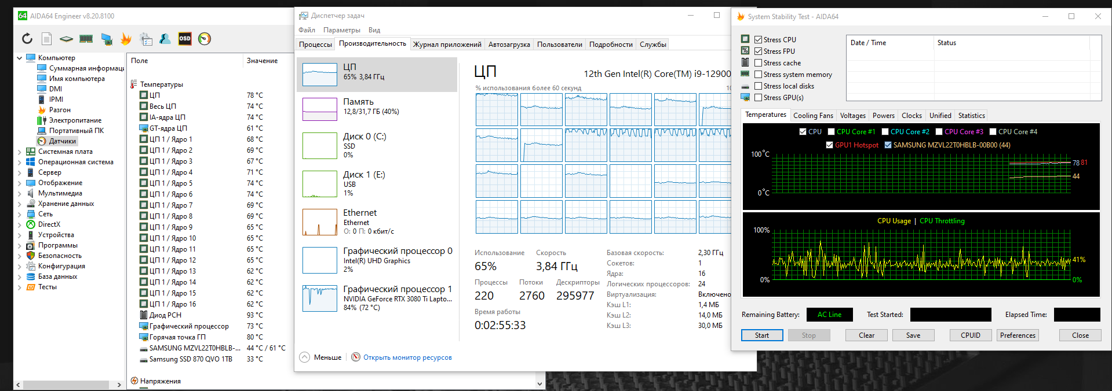Click the gear-and-checklist settings icon in AIDA64 toolbar
The image size is (1112, 391).
146,39
